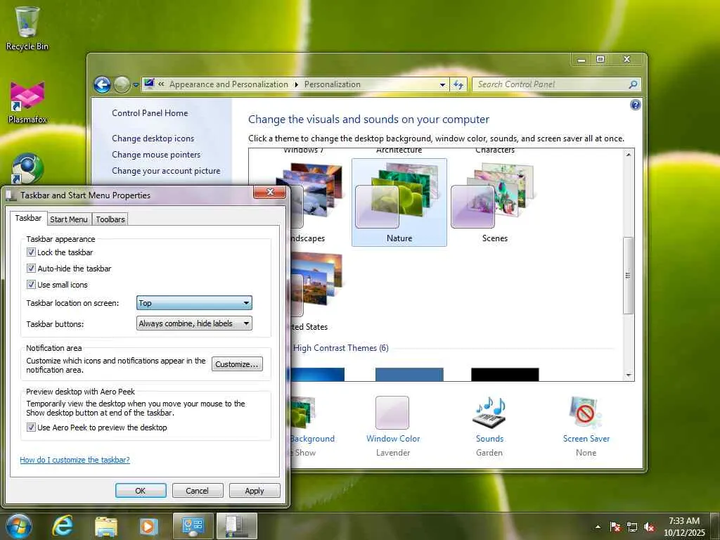Click the refresh icon beside the address bar
The height and width of the screenshot is (540, 720).
coord(458,84)
